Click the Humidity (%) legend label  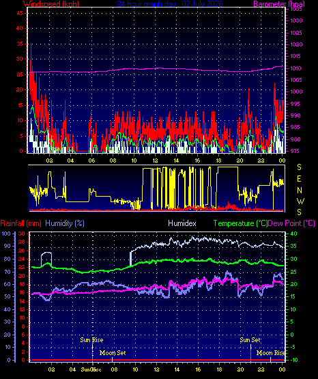coord(65,223)
